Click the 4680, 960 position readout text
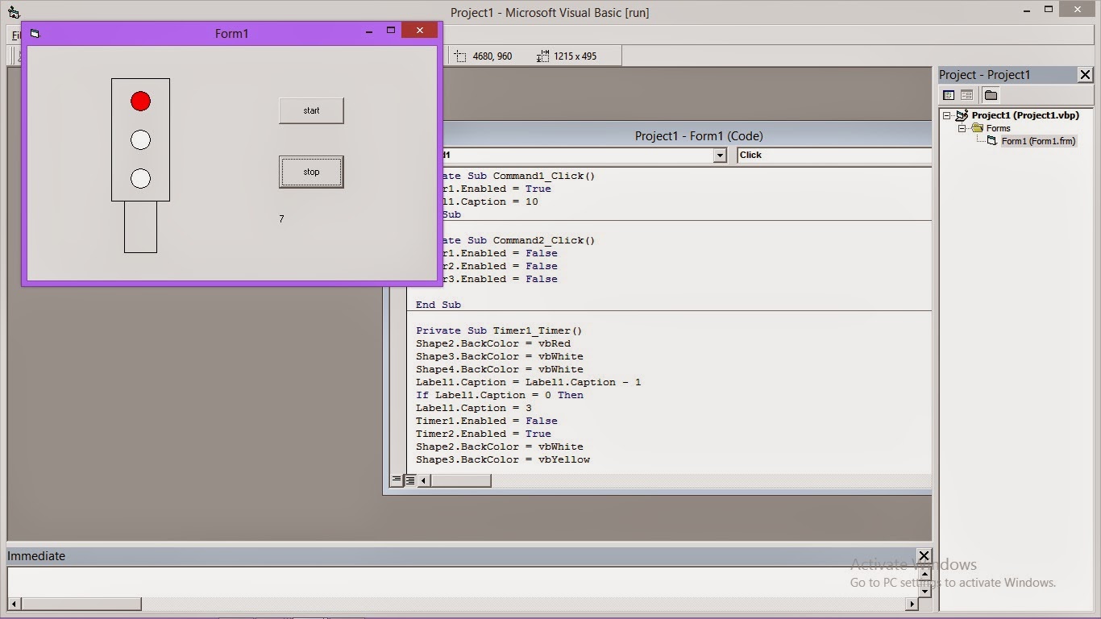Viewport: 1101px width, 619px height. (x=492, y=56)
